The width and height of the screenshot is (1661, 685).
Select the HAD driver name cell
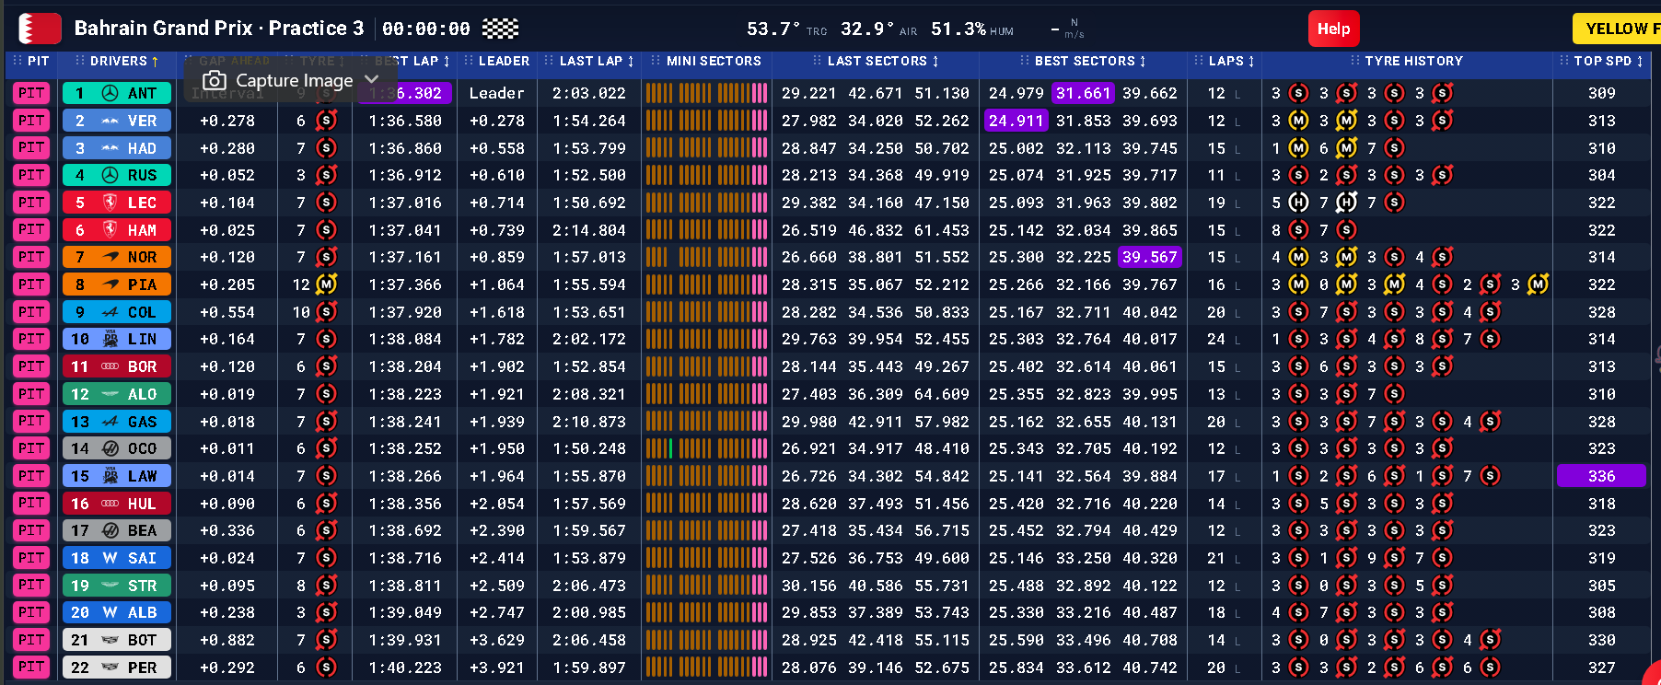coord(117,148)
